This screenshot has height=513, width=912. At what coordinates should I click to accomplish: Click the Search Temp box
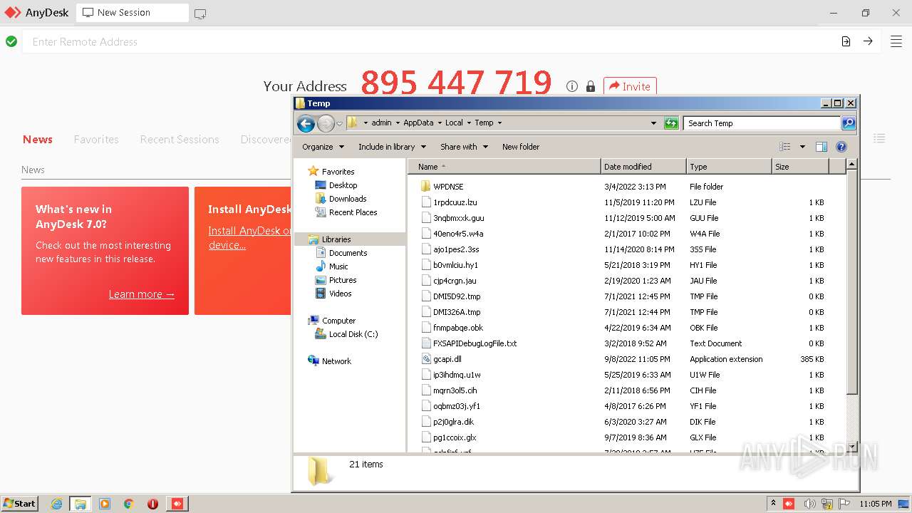(x=762, y=123)
